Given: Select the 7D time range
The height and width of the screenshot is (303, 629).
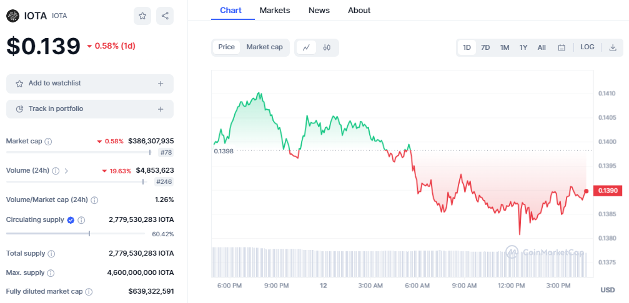Looking at the screenshot, I should pos(485,47).
